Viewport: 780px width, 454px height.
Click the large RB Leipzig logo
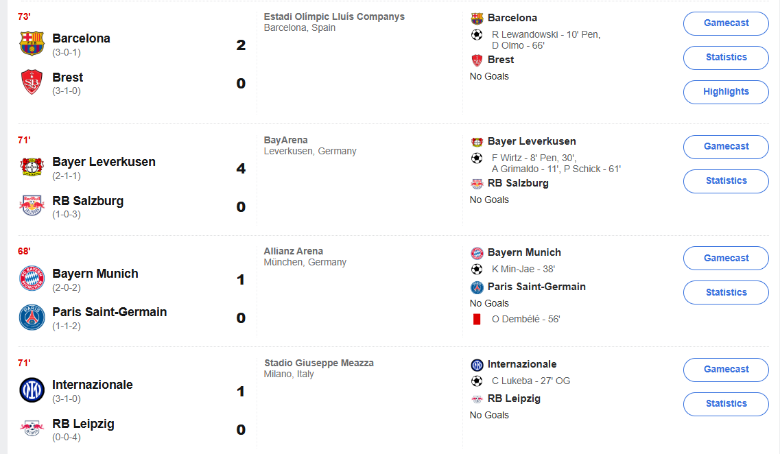pos(32,429)
